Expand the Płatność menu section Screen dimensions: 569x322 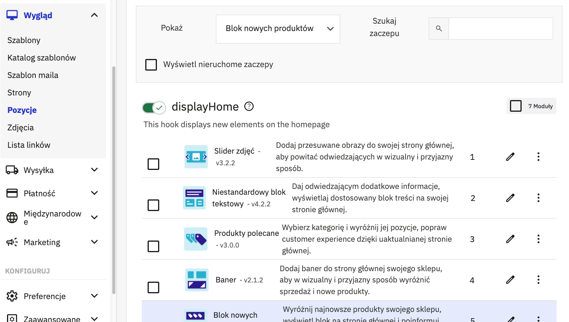(94, 193)
